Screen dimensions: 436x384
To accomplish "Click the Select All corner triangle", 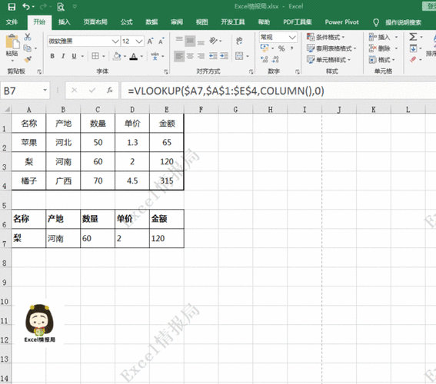I will coord(7,109).
